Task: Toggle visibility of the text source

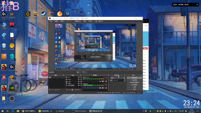Action: pos(79,83)
